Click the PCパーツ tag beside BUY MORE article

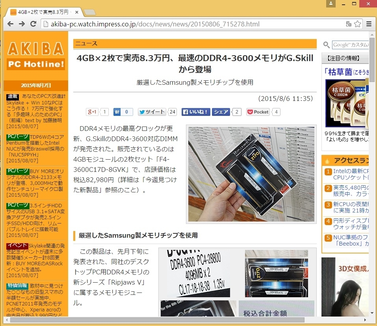(x=18, y=171)
